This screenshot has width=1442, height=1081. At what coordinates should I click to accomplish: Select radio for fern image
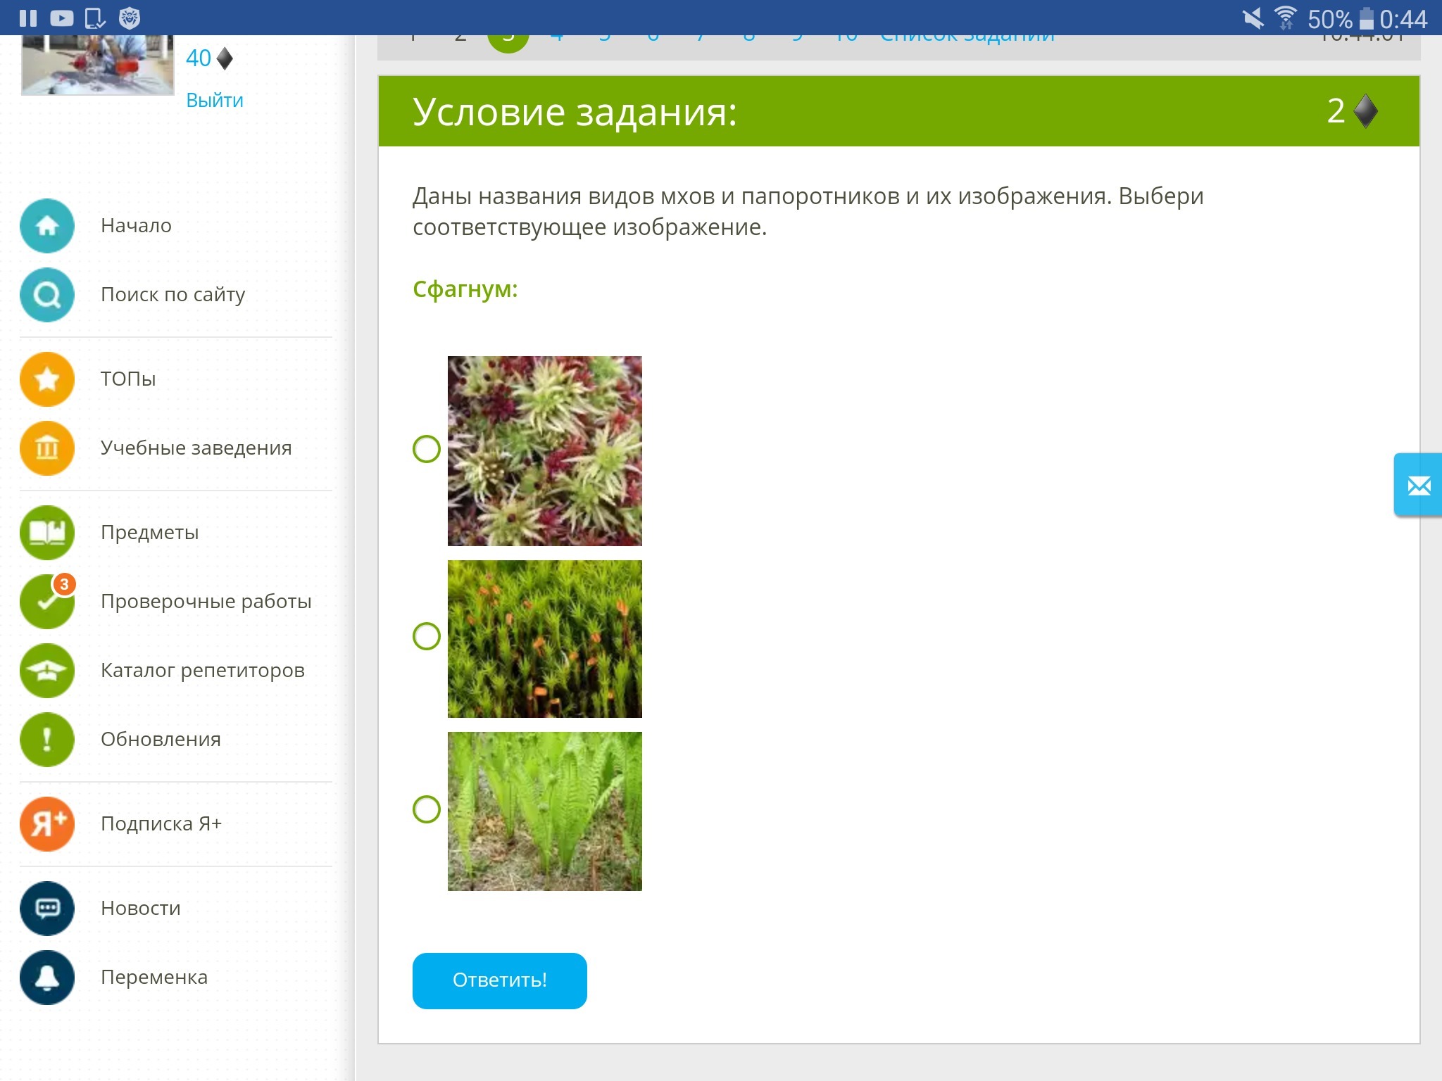(427, 809)
